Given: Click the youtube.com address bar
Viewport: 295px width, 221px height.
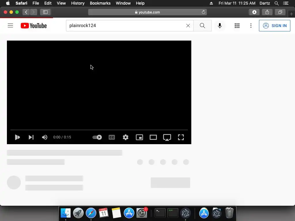Looking at the screenshot, I should 147,12.
